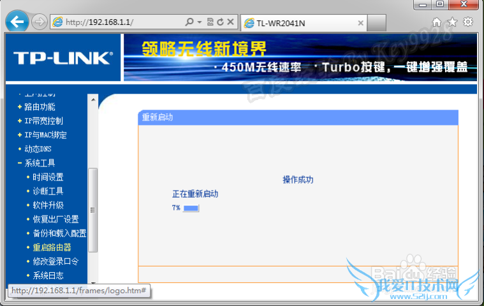Close the TL-WR2041N tab
The image size is (484, 306).
(360, 23)
